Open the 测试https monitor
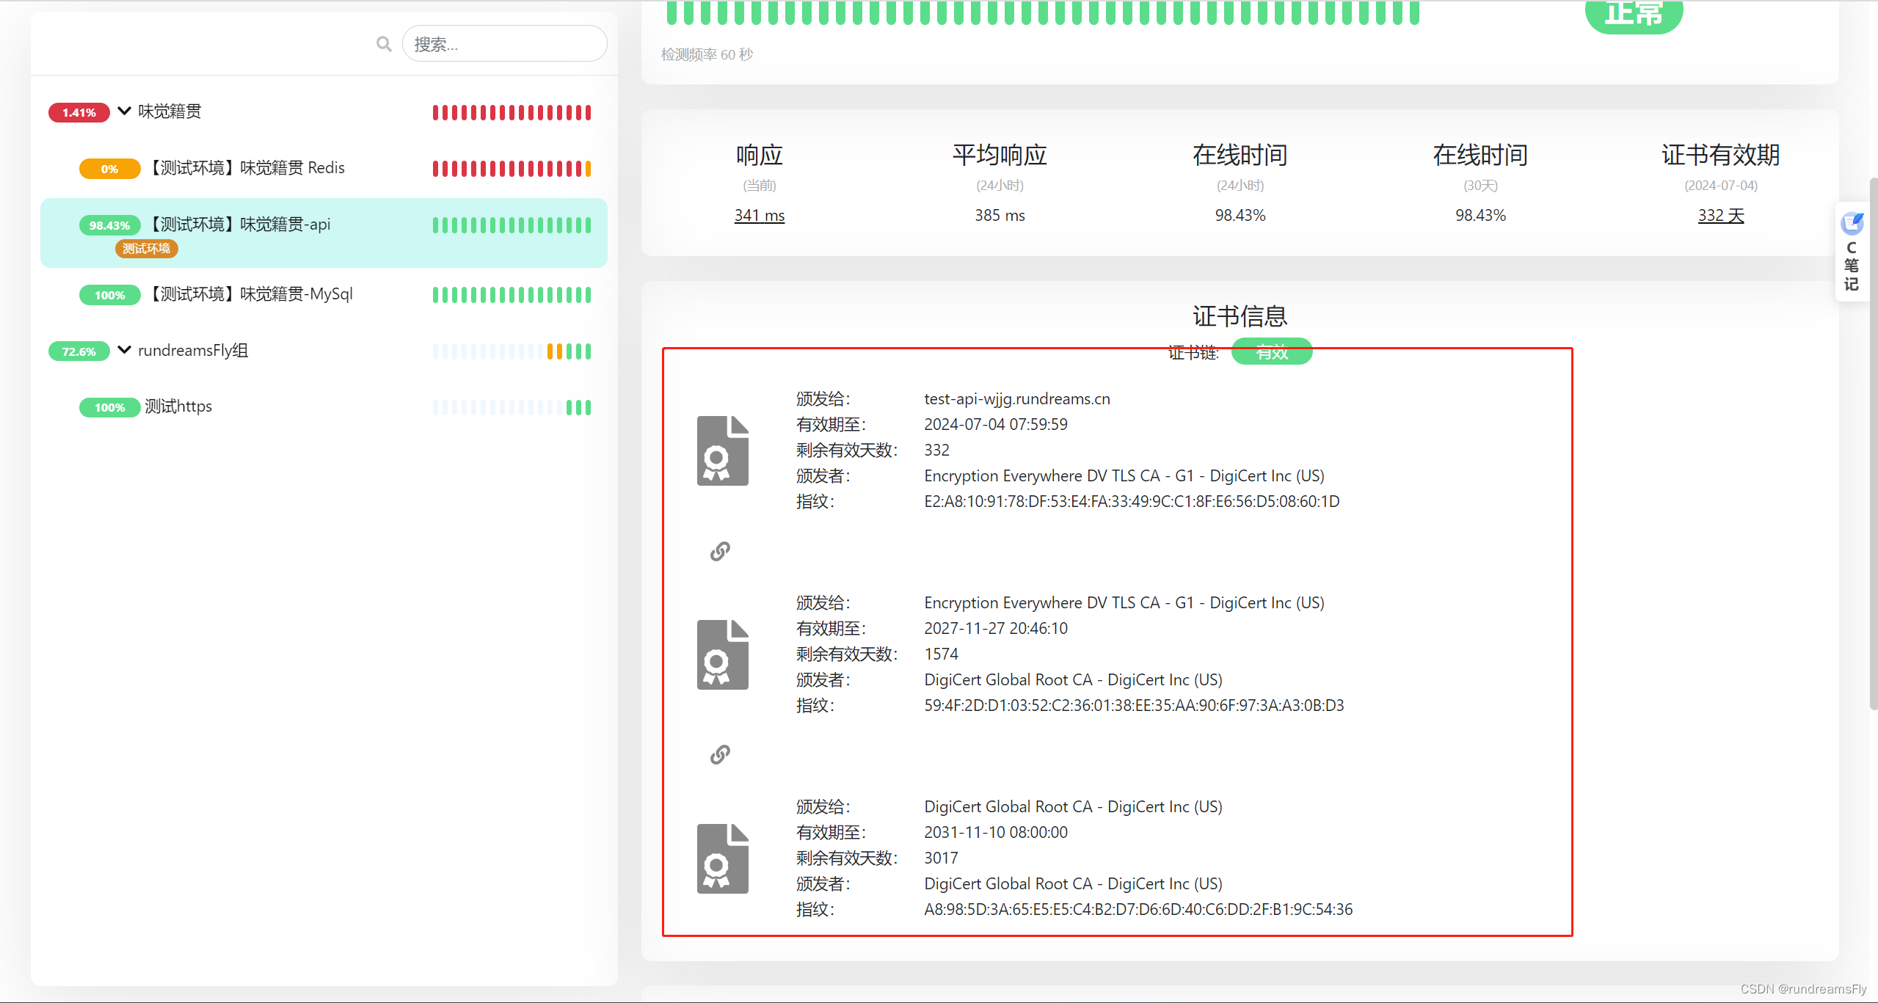 pyautogui.click(x=178, y=406)
